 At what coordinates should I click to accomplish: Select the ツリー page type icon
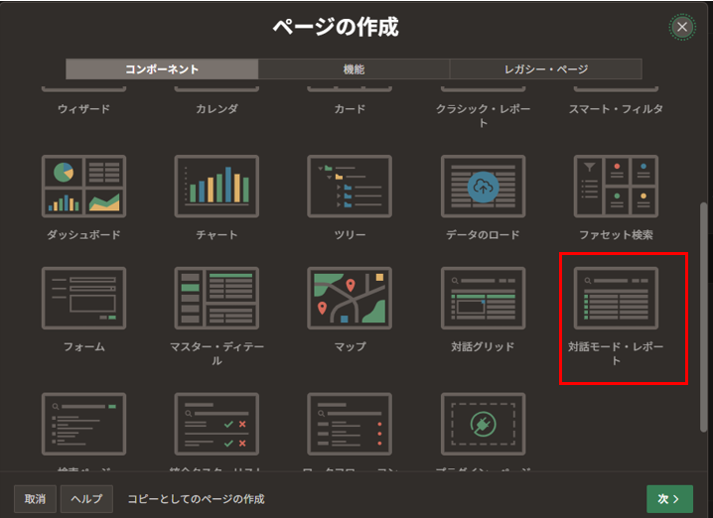350,186
